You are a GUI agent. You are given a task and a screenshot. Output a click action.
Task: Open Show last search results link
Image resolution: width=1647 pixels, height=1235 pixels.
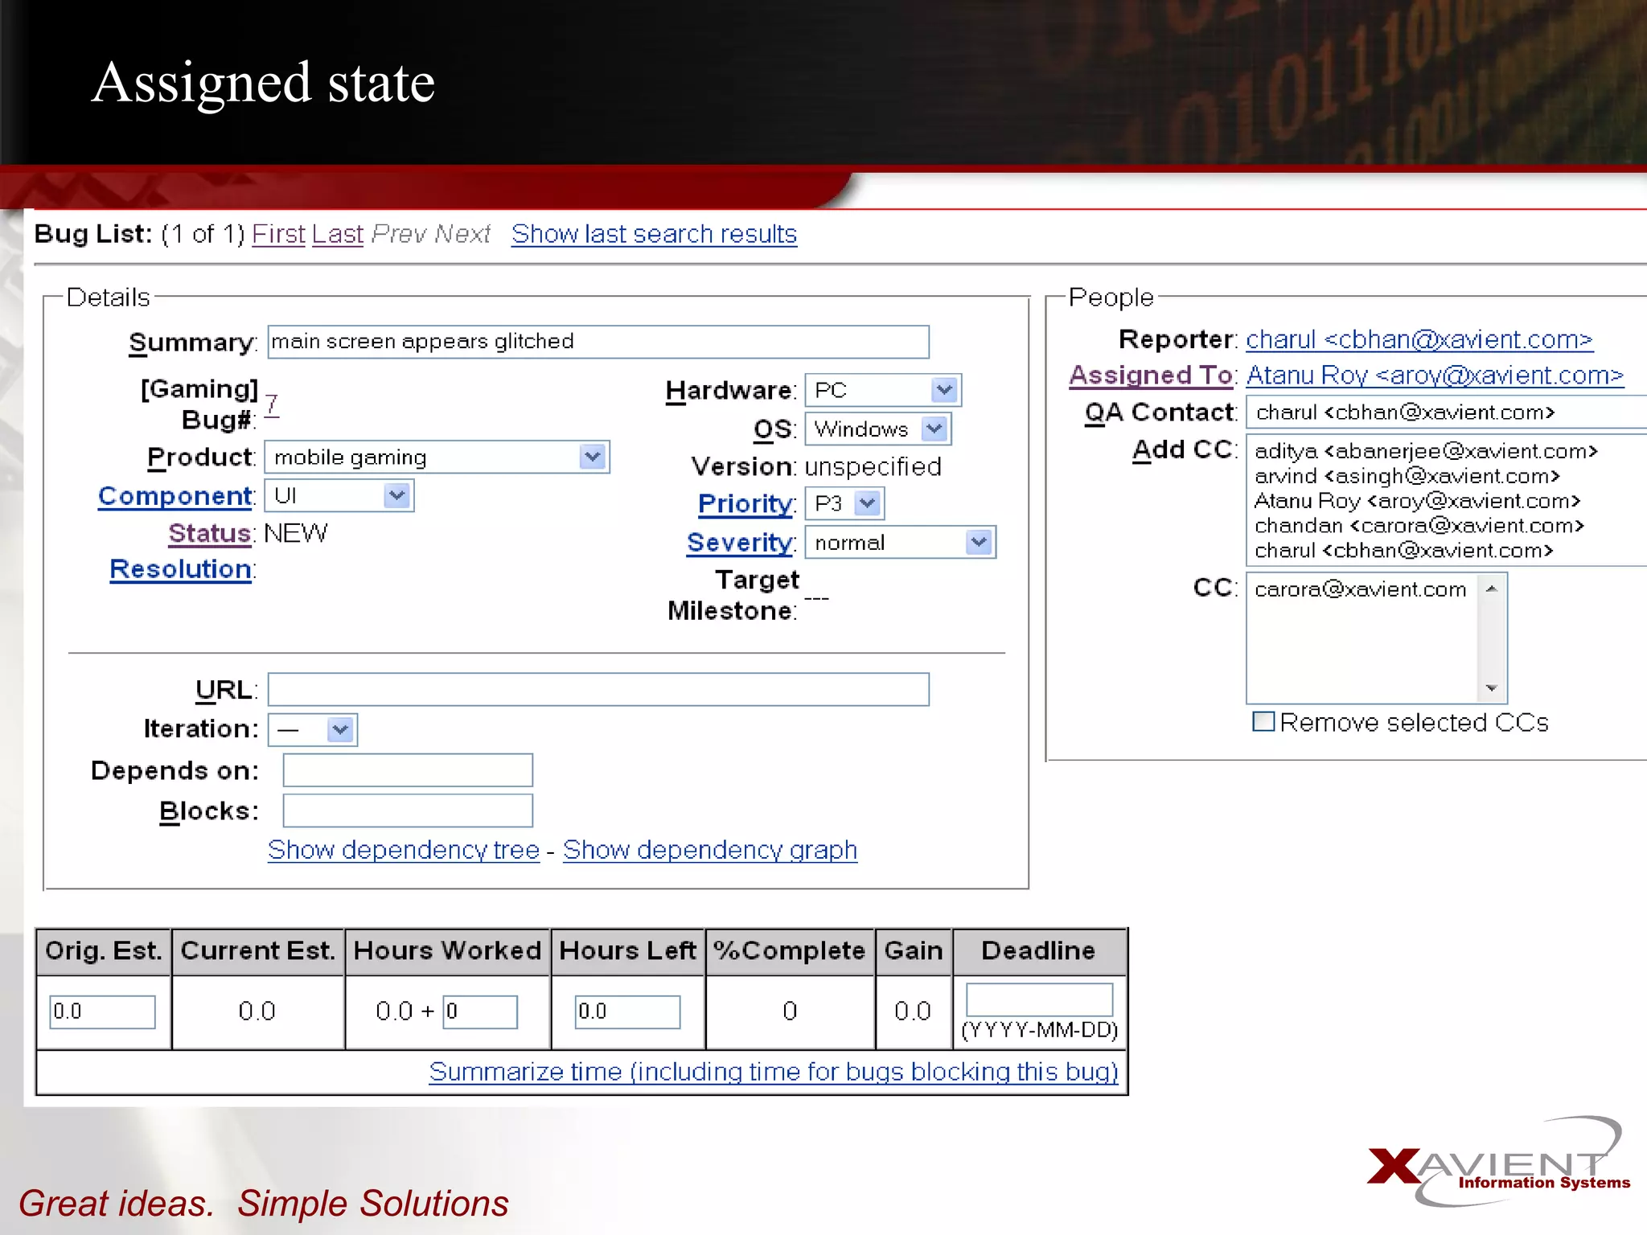pyautogui.click(x=654, y=234)
